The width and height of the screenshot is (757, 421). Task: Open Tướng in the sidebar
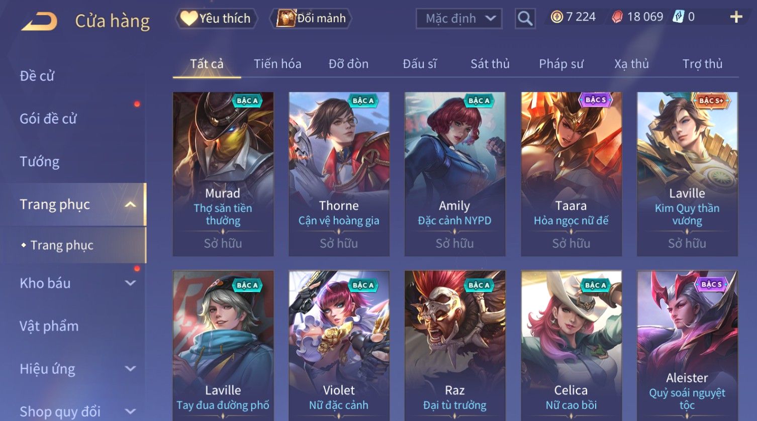40,162
